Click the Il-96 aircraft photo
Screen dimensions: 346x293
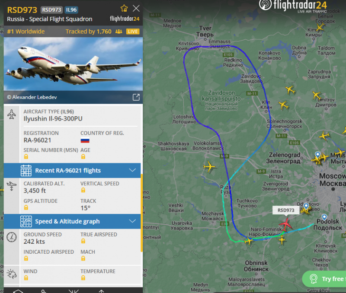[x=73, y=64]
